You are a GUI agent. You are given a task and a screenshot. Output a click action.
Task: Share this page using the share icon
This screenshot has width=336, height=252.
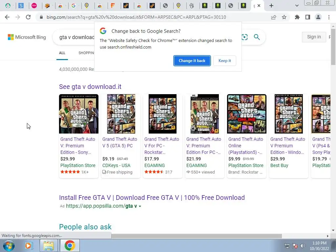[274, 17]
